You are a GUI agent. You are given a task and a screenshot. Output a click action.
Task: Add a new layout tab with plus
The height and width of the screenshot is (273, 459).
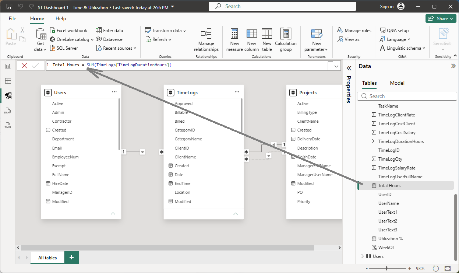click(x=71, y=258)
